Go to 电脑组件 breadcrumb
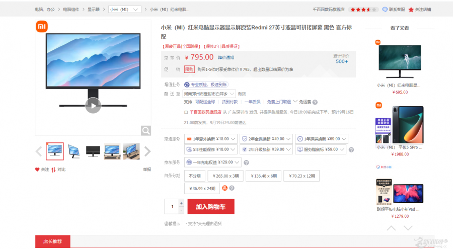The width and height of the screenshot is (453, 249). point(71,10)
